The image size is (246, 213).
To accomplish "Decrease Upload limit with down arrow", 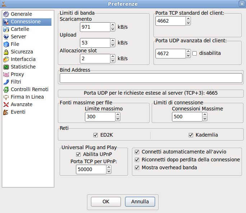I will click(x=113, y=45).
